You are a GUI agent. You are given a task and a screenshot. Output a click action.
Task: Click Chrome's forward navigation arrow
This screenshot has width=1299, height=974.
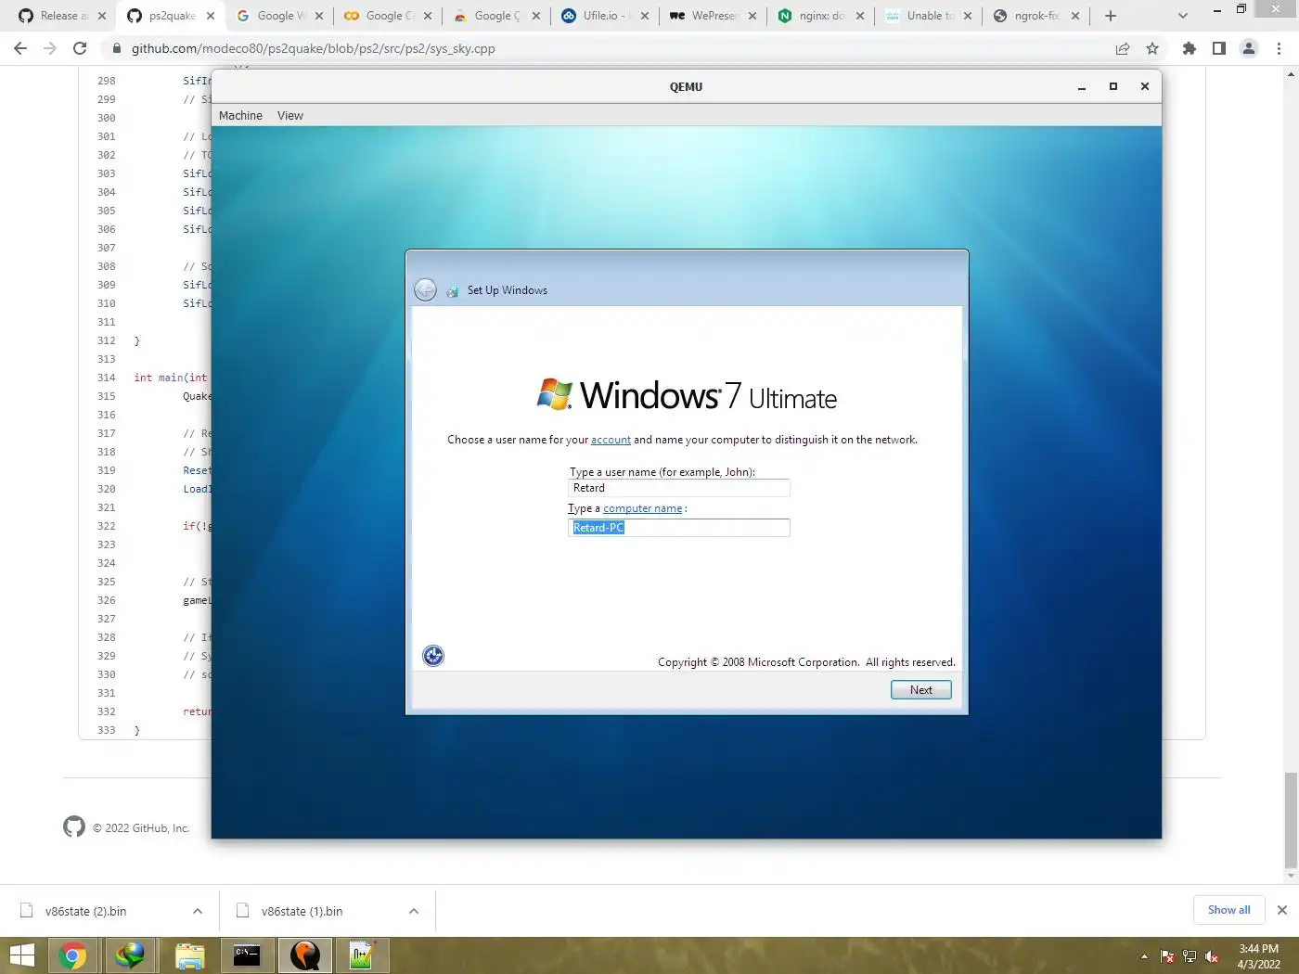(50, 48)
